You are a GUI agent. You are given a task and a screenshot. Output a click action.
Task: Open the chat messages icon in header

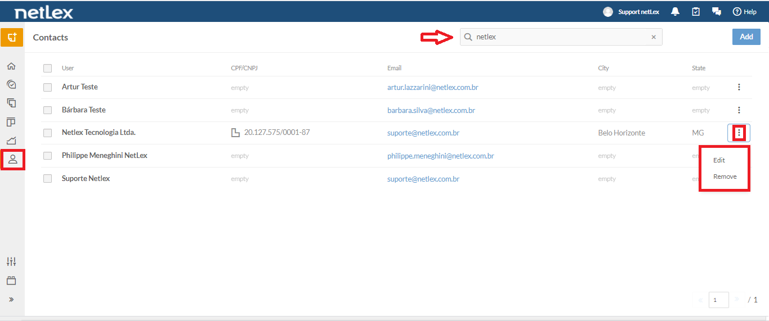coord(717,12)
